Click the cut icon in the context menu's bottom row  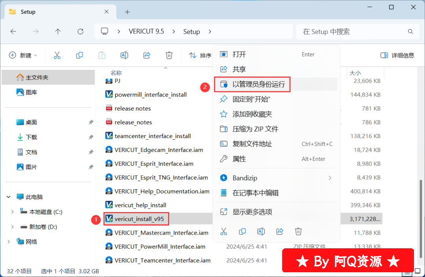coord(224,231)
